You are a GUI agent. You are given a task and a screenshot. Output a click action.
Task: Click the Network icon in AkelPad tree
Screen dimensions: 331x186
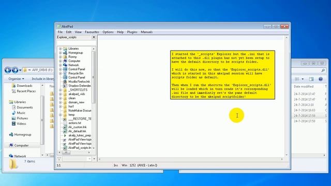[65, 65]
